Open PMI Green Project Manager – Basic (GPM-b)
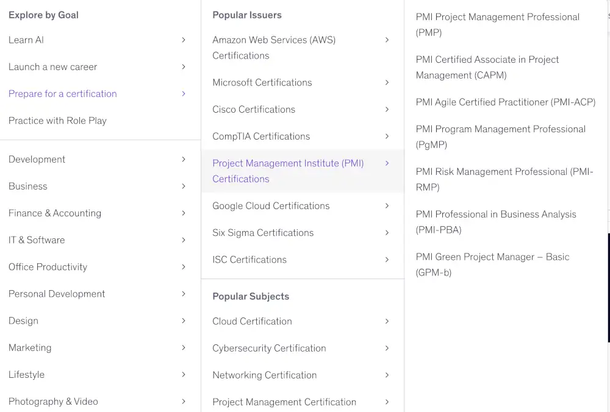Viewport: 610px width, 412px height. [x=492, y=265]
